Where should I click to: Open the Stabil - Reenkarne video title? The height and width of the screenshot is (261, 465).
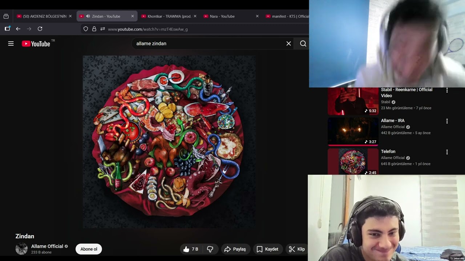tap(407, 92)
